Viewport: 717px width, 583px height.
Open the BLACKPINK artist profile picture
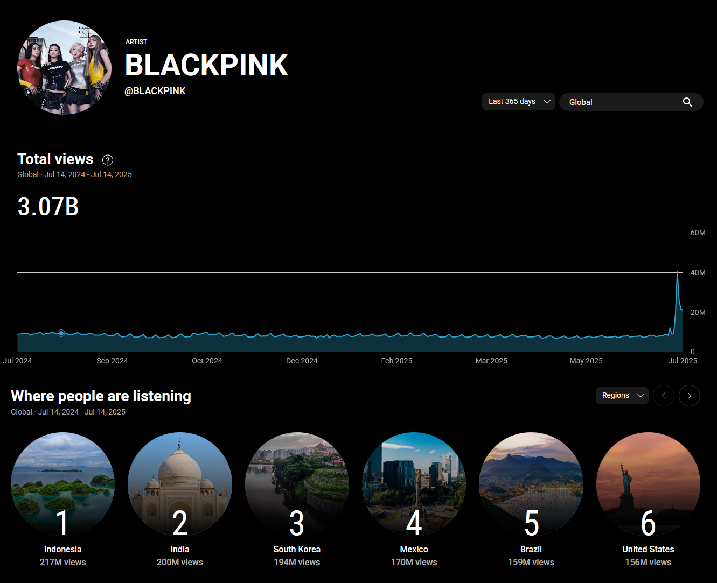(x=65, y=67)
